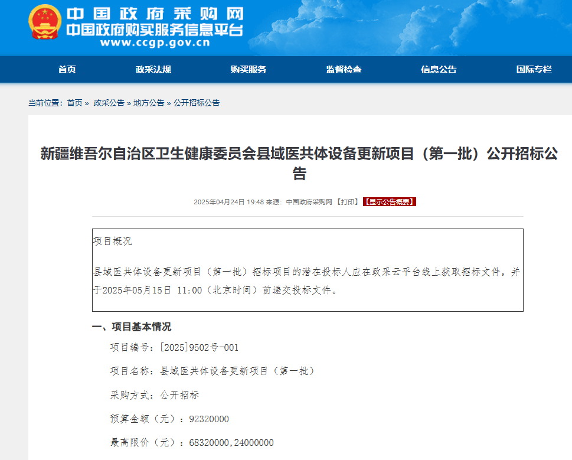572x460 pixels.
Task: Click the 当前位置 label
Action: (x=45, y=103)
